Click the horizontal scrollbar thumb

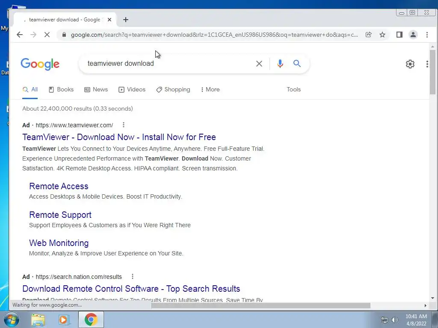tap(260, 305)
